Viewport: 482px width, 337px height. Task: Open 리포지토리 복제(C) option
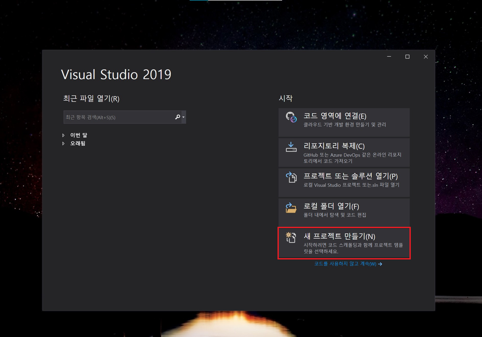[x=344, y=153]
